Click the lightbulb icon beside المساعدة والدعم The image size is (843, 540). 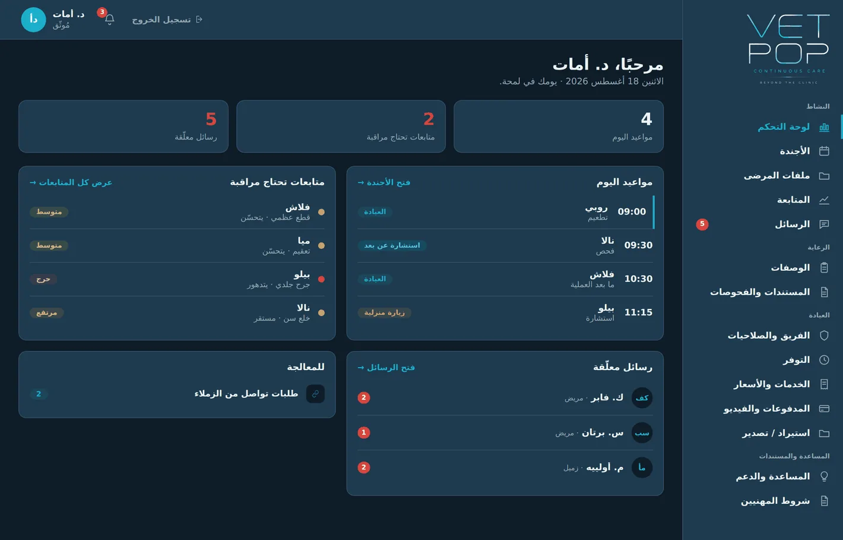click(824, 476)
